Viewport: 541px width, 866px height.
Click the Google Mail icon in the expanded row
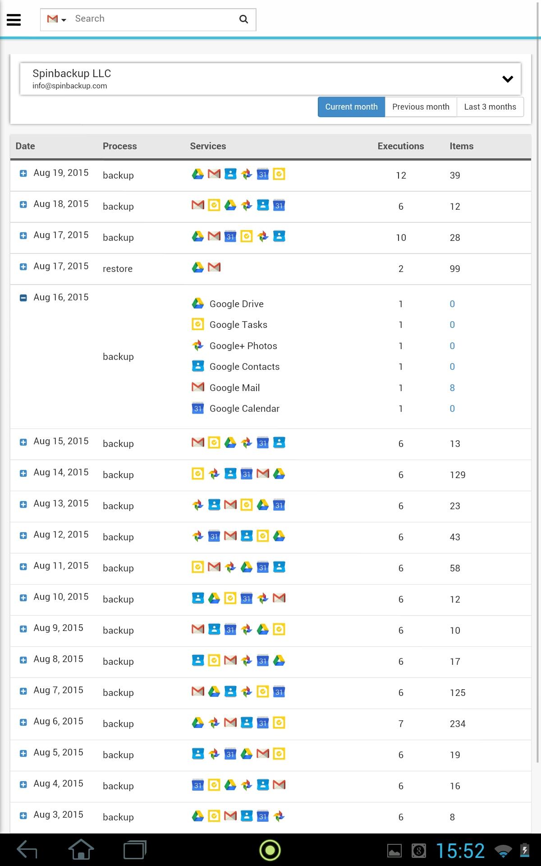click(198, 387)
